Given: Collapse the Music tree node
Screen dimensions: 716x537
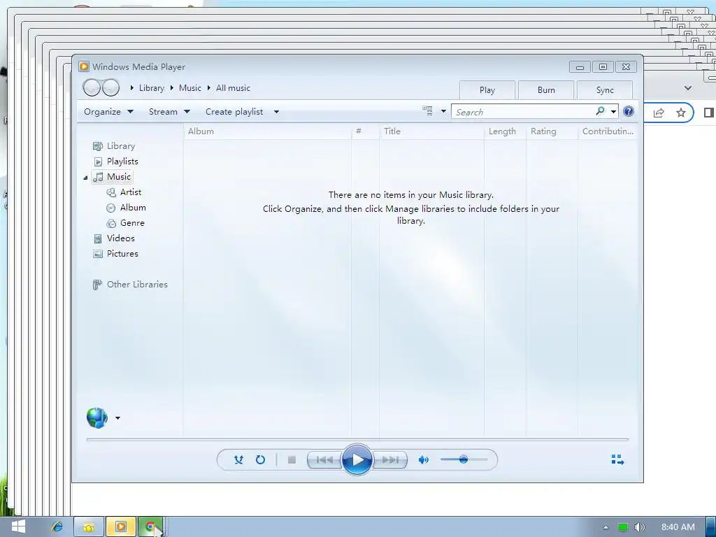Looking at the screenshot, I should 85,177.
